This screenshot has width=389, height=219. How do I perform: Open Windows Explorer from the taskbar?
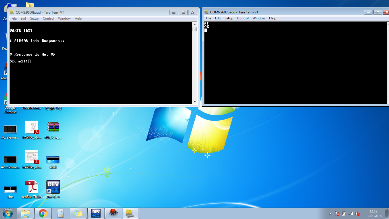tap(25, 213)
